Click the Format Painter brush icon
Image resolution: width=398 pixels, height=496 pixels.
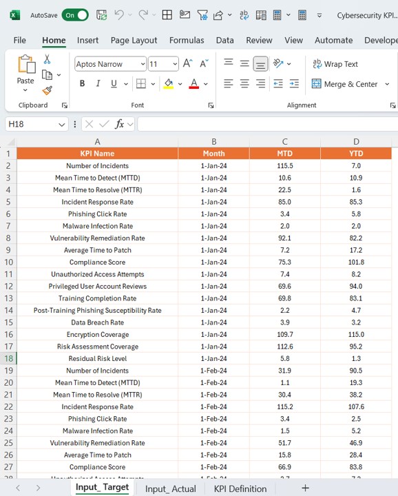point(47,90)
